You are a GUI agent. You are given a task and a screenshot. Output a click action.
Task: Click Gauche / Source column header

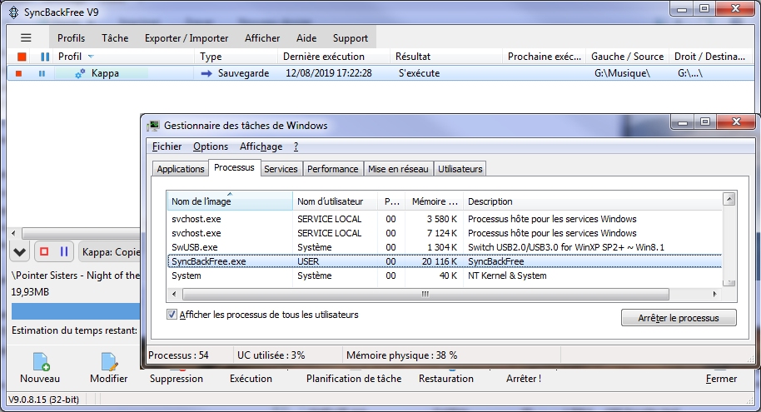(x=627, y=57)
